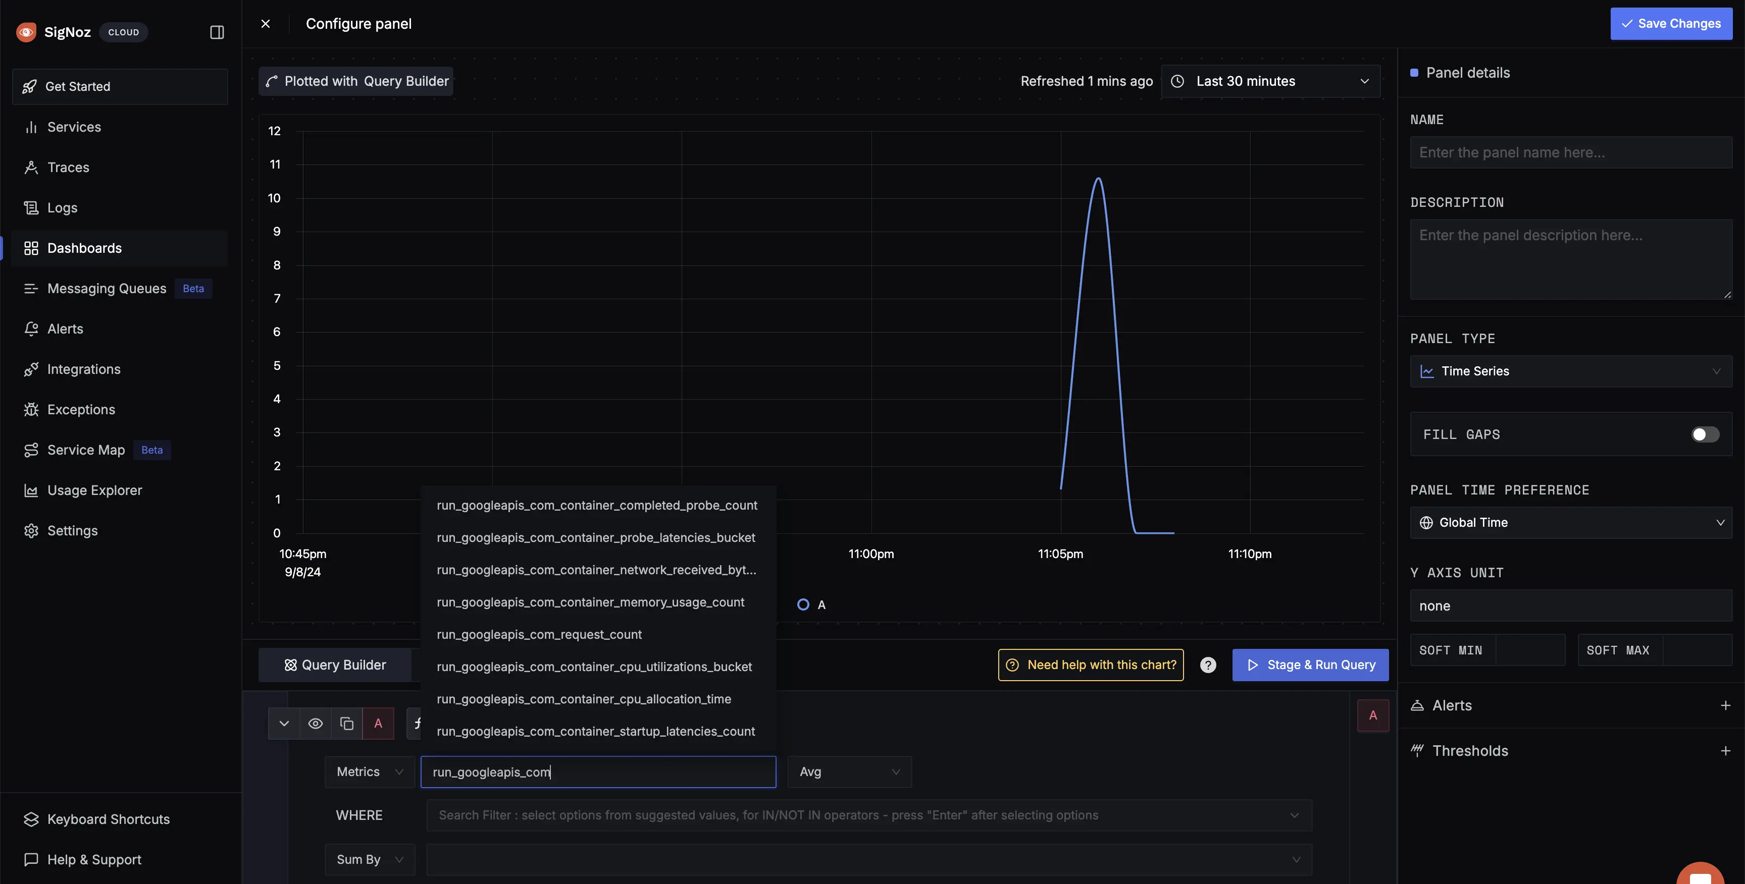Image resolution: width=1745 pixels, height=884 pixels.
Task: Click the Time Series chart icon
Action: tap(1426, 371)
